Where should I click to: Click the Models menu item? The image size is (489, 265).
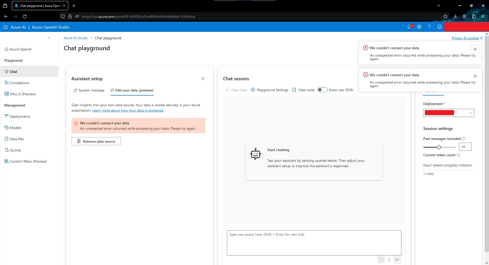(x=15, y=128)
